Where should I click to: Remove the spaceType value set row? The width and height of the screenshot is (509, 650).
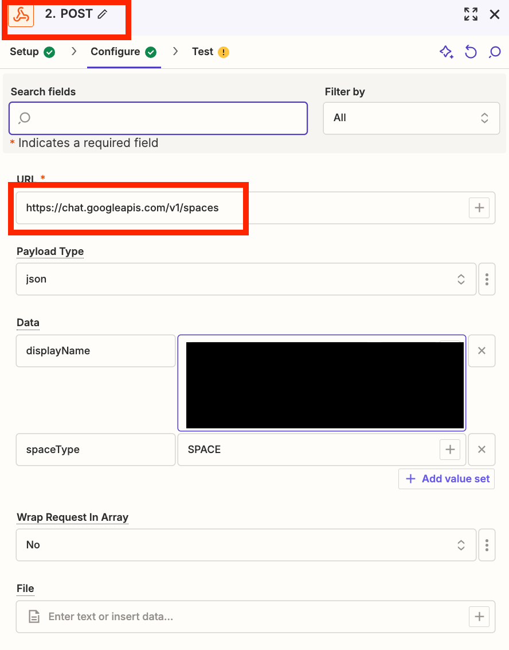pos(481,450)
